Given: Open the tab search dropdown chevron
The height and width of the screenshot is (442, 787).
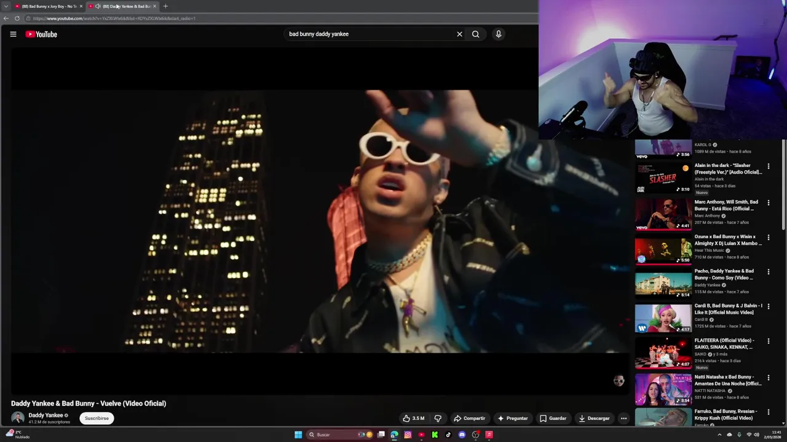Looking at the screenshot, I should [6, 6].
